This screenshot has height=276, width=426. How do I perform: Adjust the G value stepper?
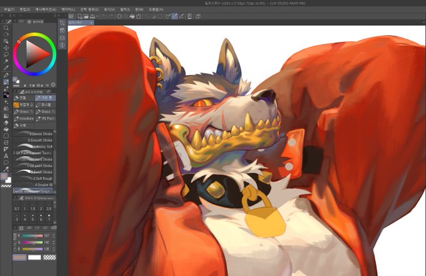[x=53, y=242]
